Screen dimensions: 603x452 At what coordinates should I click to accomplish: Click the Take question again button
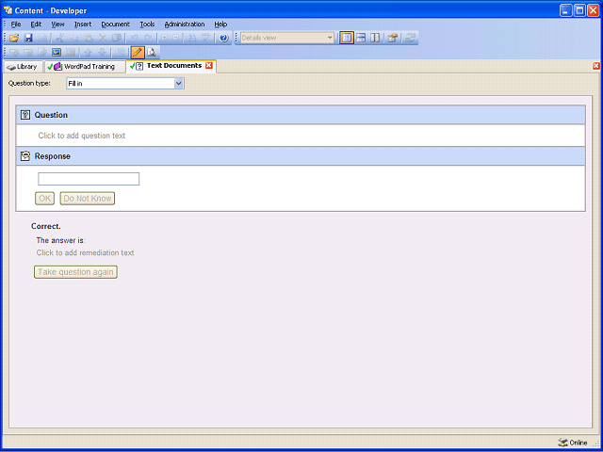pyautogui.click(x=75, y=272)
